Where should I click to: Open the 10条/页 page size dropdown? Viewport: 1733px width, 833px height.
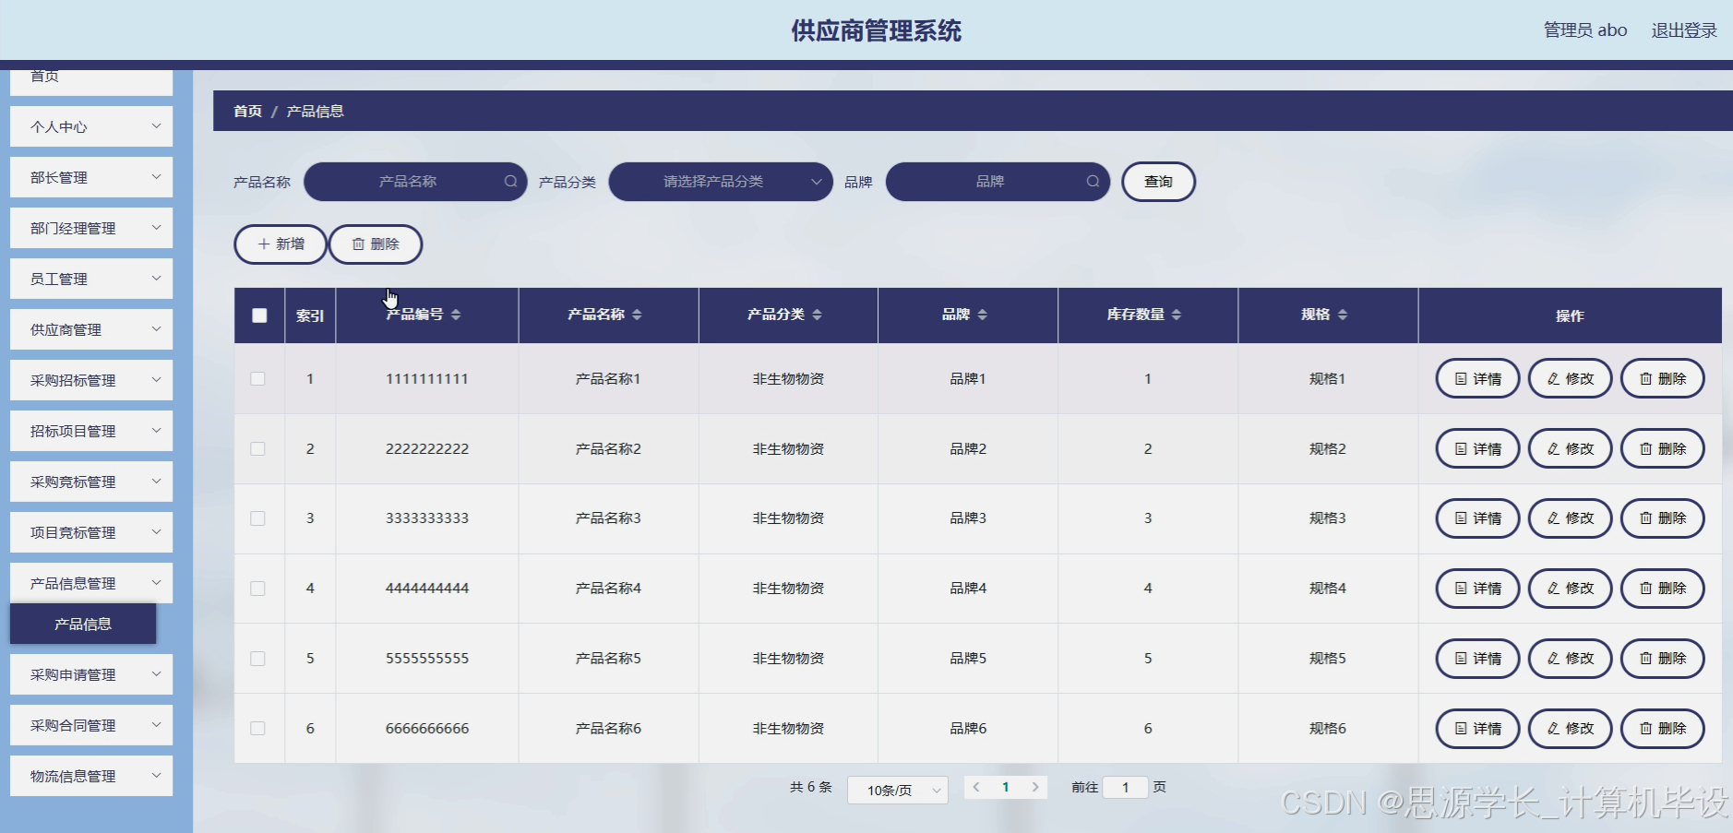pos(898,790)
